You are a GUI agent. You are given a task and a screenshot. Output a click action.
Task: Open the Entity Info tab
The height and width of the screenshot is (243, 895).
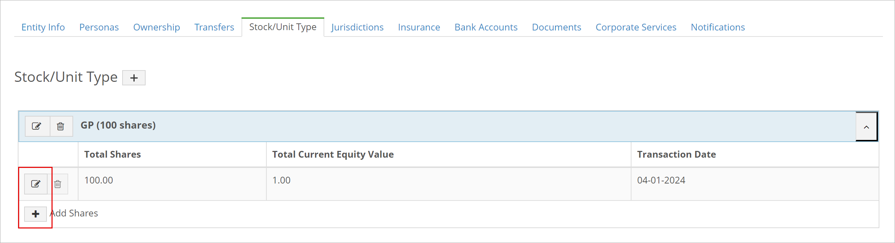click(43, 27)
